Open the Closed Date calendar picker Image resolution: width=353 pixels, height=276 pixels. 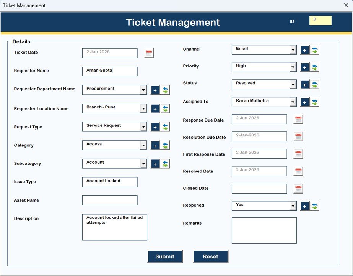click(x=298, y=188)
